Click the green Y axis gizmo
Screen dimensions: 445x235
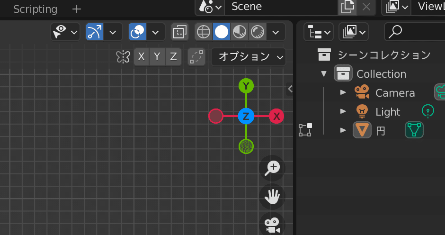point(246,86)
